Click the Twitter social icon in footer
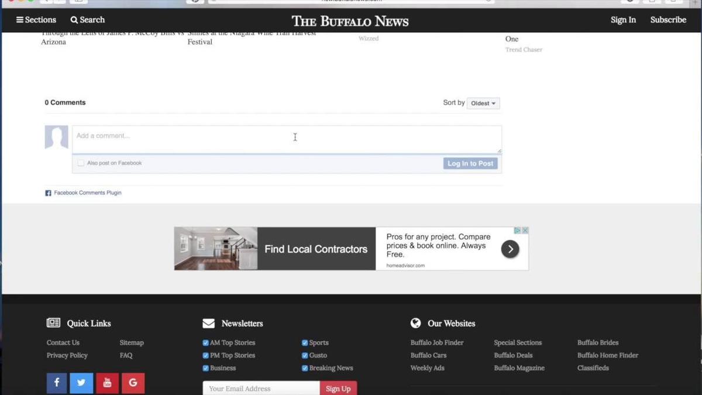Viewport: 702px width, 395px height. tap(81, 383)
